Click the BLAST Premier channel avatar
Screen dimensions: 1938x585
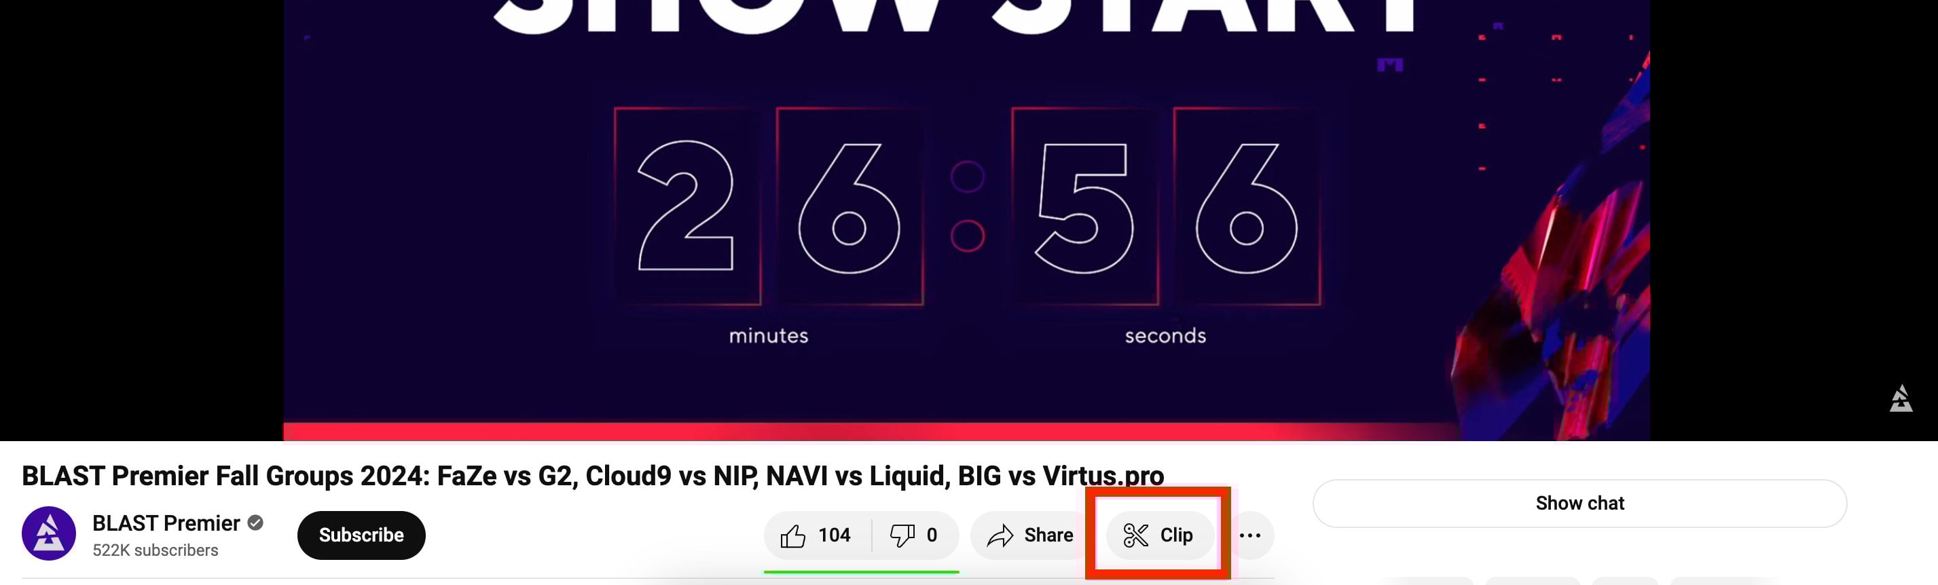49,533
